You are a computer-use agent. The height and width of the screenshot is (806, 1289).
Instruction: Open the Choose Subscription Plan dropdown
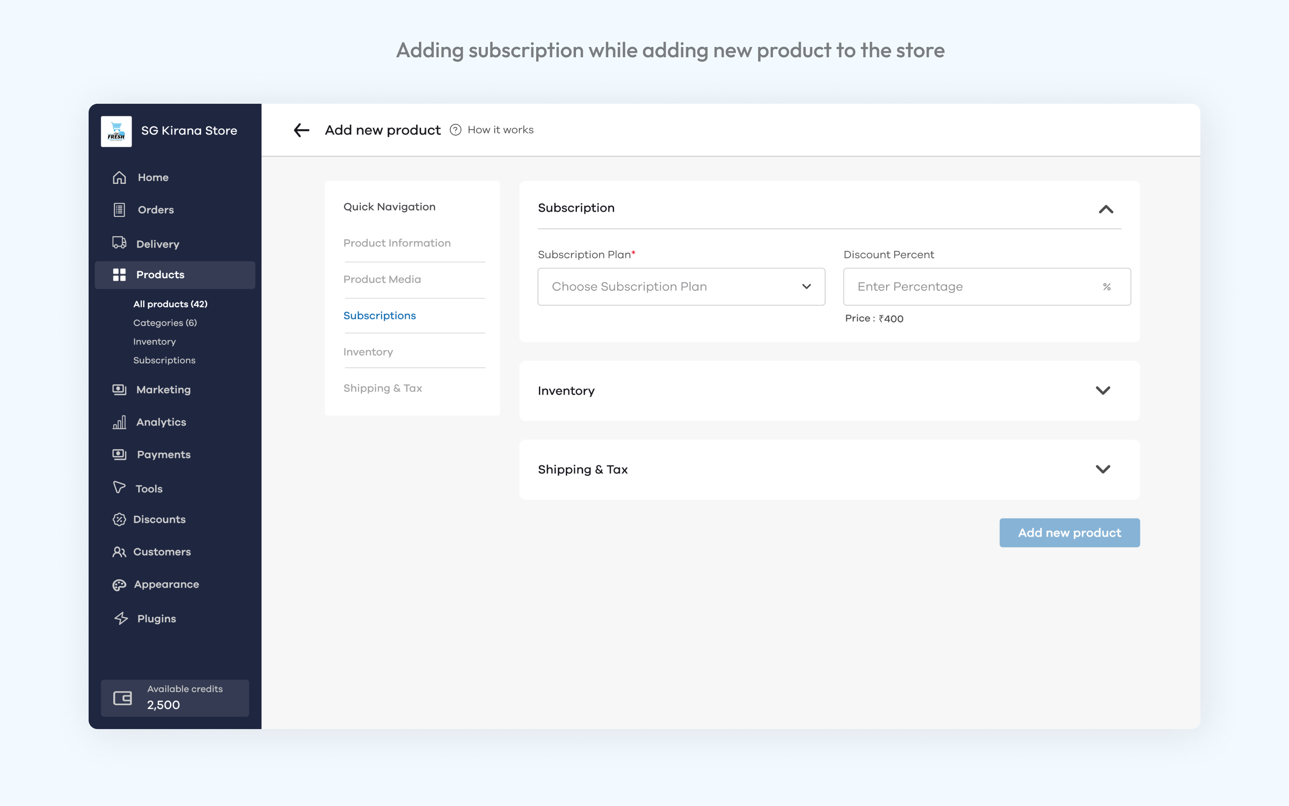(681, 287)
